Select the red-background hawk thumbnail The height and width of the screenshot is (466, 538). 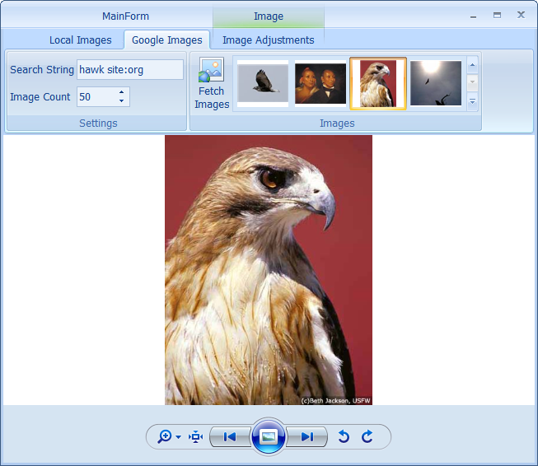pos(378,83)
